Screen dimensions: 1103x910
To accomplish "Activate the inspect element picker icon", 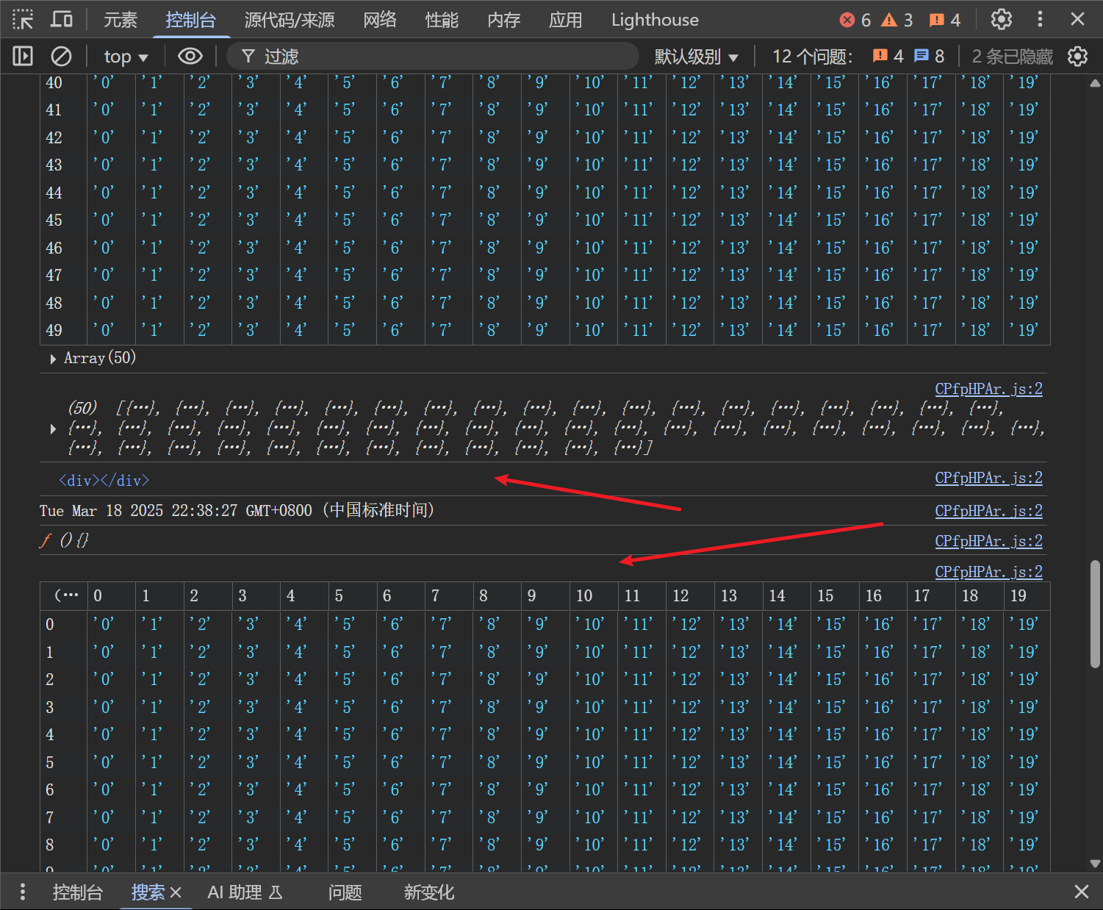I will coord(23,20).
